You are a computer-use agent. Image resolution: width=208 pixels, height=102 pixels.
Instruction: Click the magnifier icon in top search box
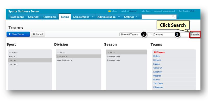coord(173,16)
